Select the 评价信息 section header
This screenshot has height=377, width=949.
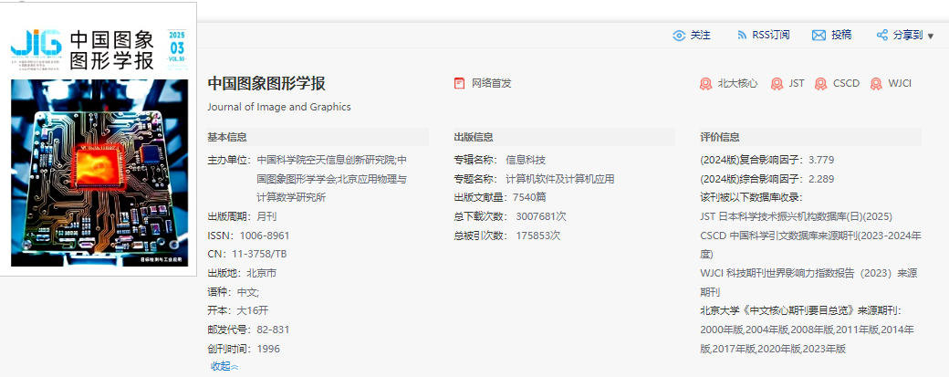point(720,137)
